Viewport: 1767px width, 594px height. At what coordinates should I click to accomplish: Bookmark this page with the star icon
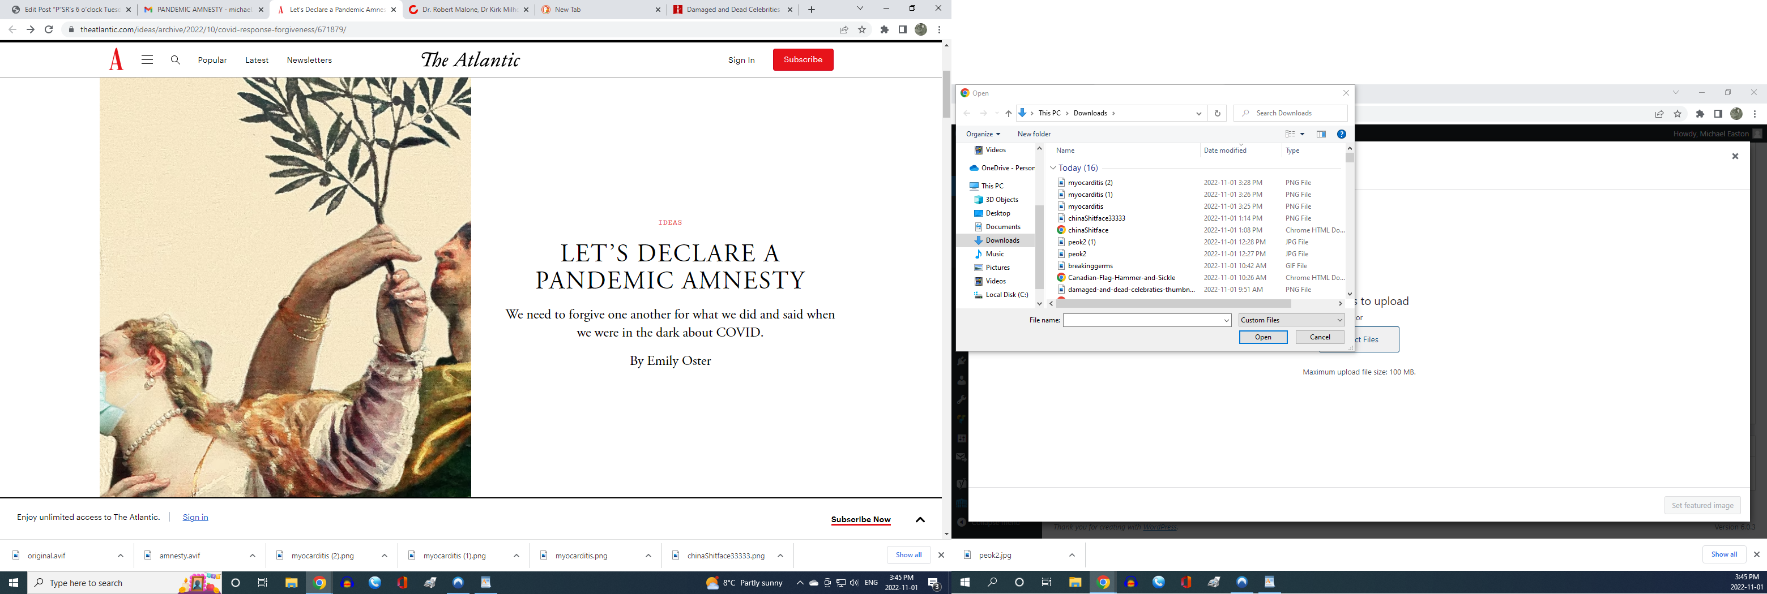coord(862,29)
